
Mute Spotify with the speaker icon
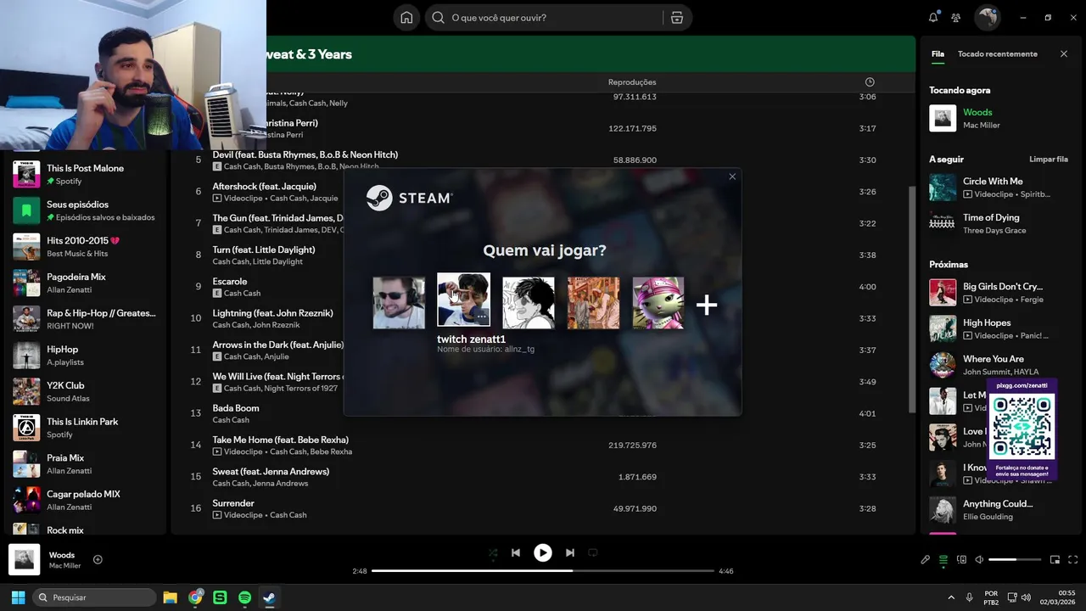pos(979,559)
